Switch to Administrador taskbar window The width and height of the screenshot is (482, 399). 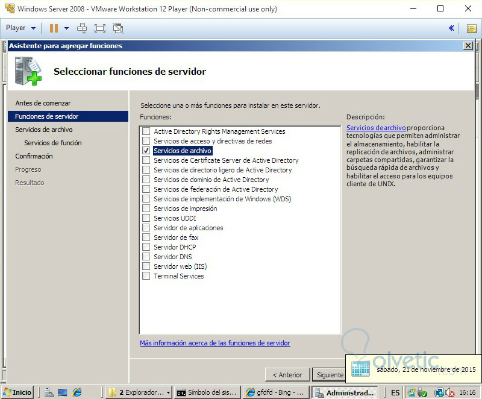(x=345, y=392)
